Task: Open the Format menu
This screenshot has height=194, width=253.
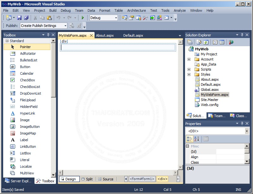Action: [x=105, y=10]
